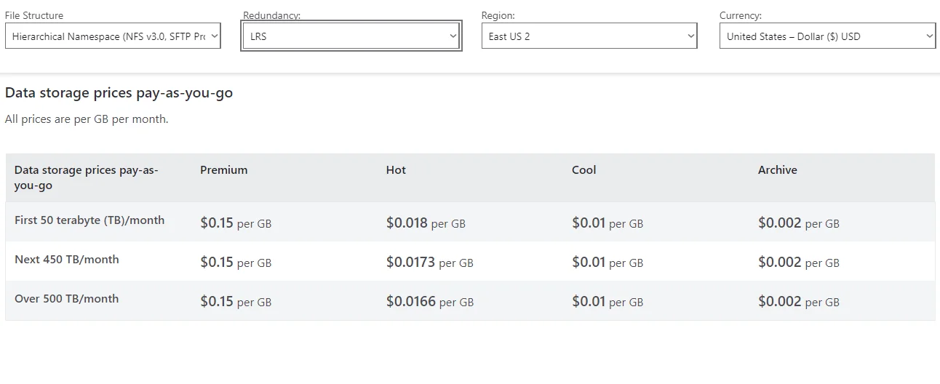940x384 pixels.
Task: Click Premium price in Next 450 TB row
Action: tap(236, 263)
